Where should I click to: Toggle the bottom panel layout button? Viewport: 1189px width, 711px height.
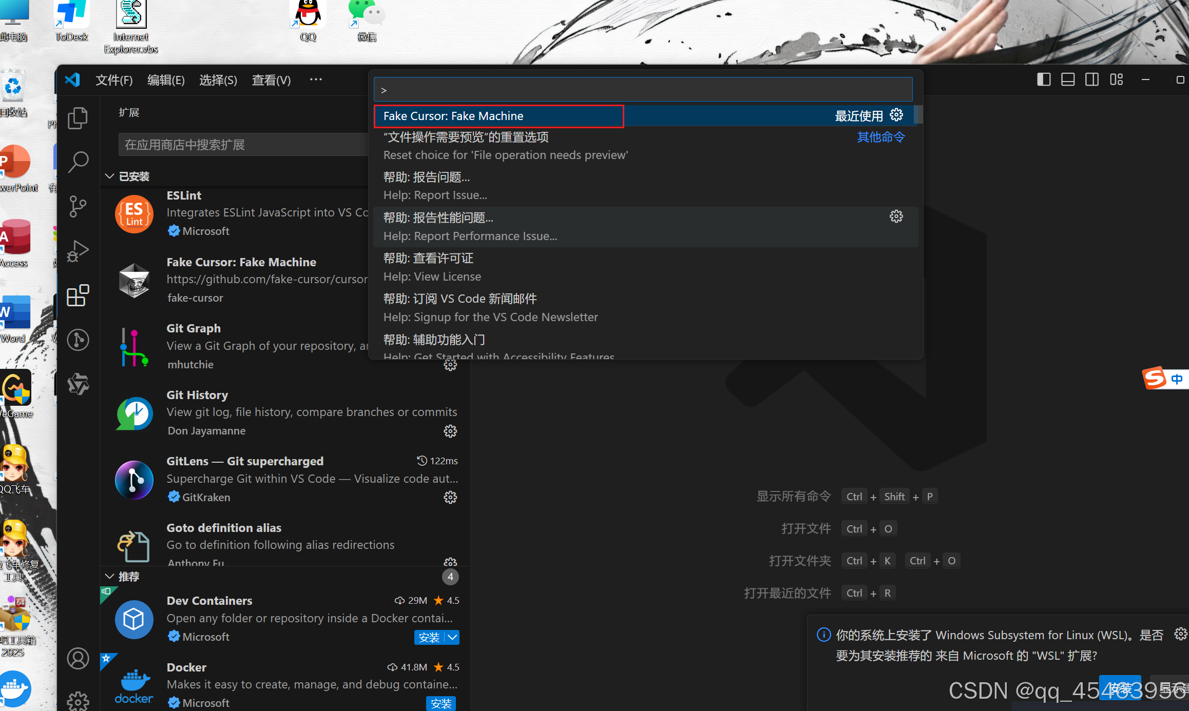point(1068,80)
